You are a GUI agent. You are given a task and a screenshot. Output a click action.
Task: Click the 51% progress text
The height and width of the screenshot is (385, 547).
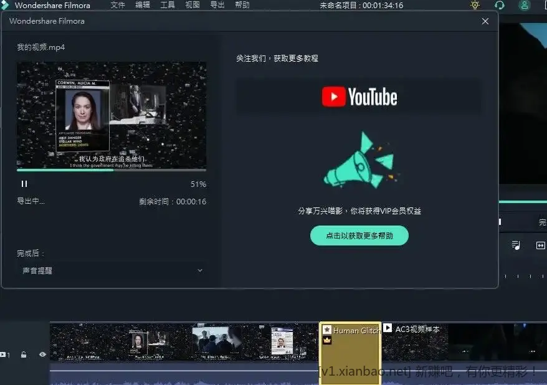point(199,184)
